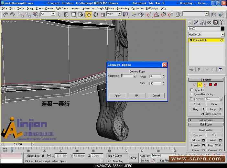Select Vertex sub-object level

pyautogui.click(x=194, y=85)
